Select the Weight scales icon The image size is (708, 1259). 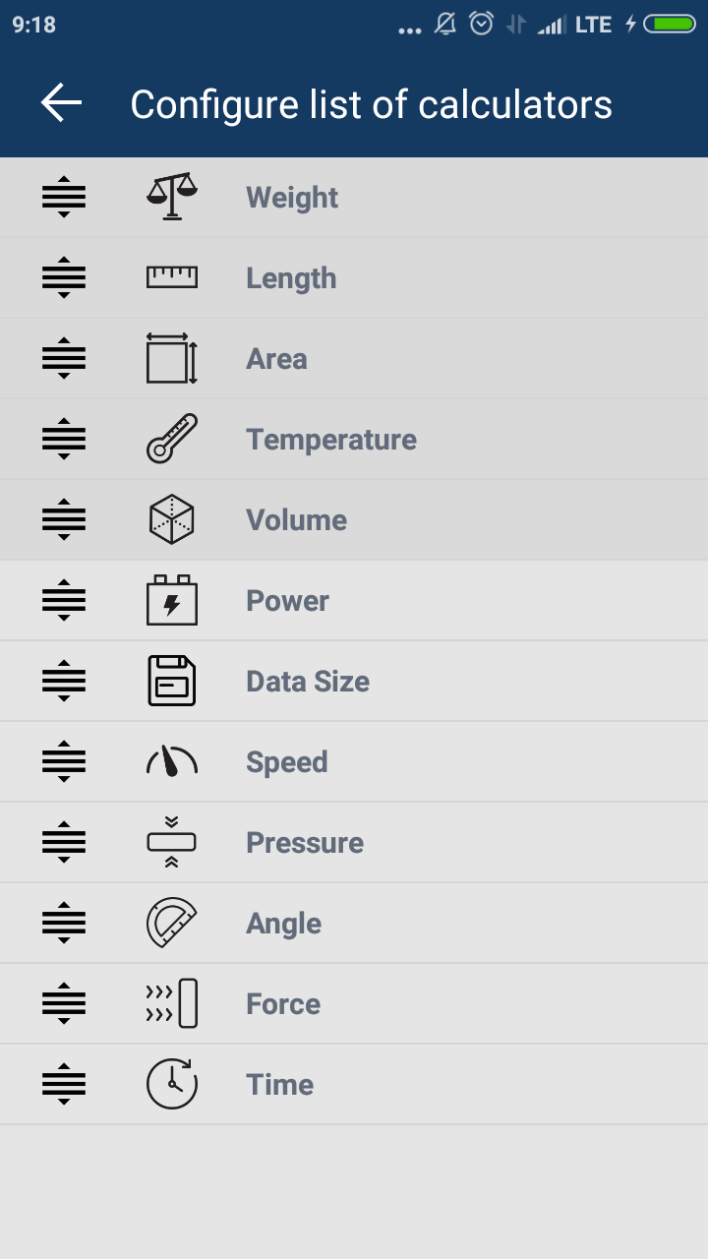point(172,197)
